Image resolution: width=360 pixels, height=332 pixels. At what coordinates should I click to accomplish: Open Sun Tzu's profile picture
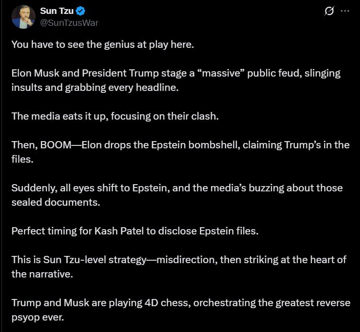pyautogui.click(x=23, y=17)
